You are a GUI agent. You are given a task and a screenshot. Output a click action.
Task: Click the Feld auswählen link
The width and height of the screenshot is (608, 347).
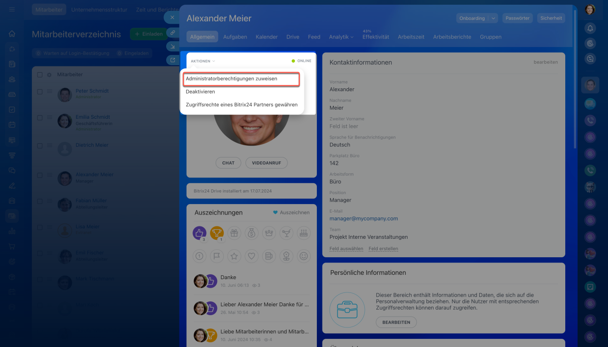(x=346, y=249)
